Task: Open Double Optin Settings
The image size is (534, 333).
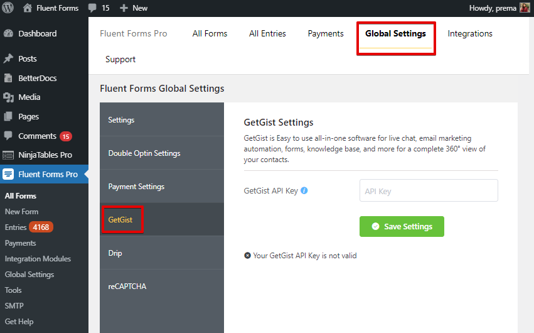Action: point(162,153)
